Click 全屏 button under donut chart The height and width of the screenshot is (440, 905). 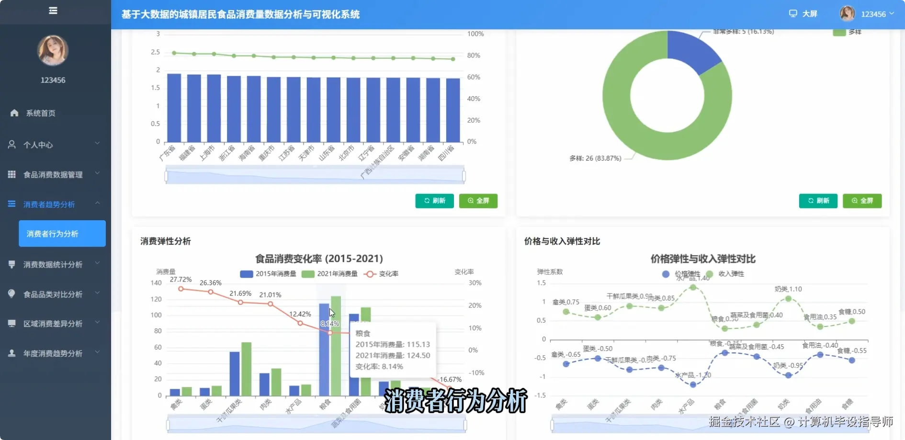862,201
